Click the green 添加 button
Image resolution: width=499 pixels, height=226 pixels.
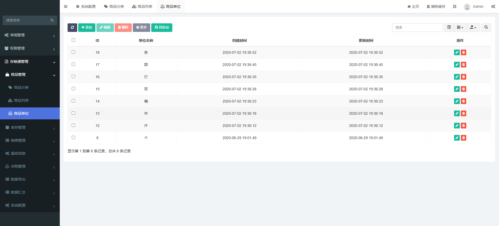tap(87, 28)
